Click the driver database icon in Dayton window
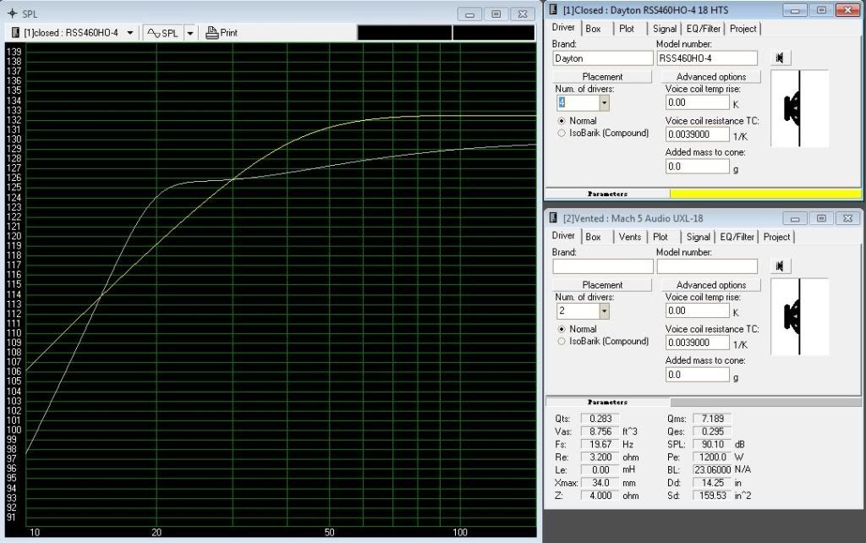Image resolution: width=866 pixels, height=543 pixels. (x=780, y=58)
